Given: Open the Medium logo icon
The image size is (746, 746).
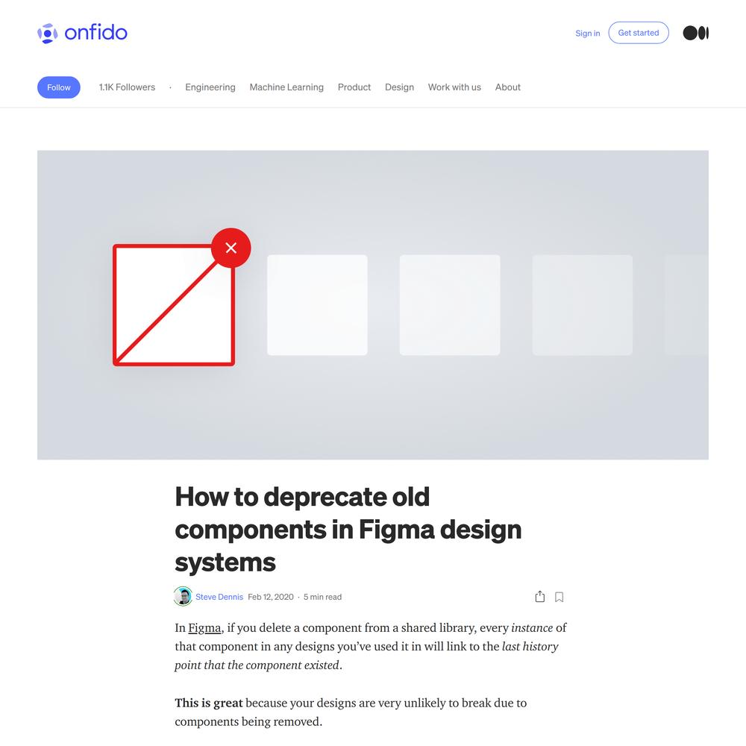Looking at the screenshot, I should click(695, 33).
